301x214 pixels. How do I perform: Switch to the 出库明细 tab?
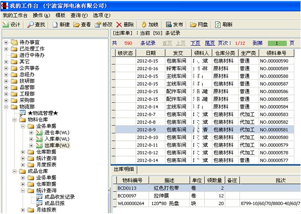pos(124,169)
